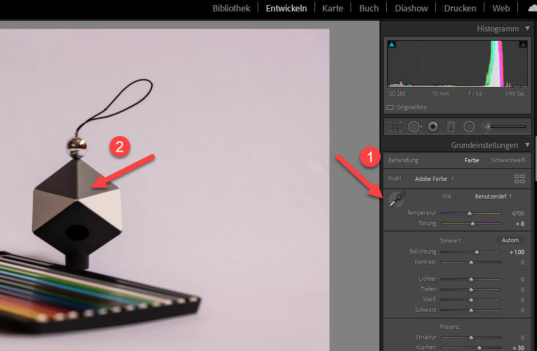This screenshot has width=537, height=351.
Task: Click the 70 mm focal length readout
Action: [440, 94]
